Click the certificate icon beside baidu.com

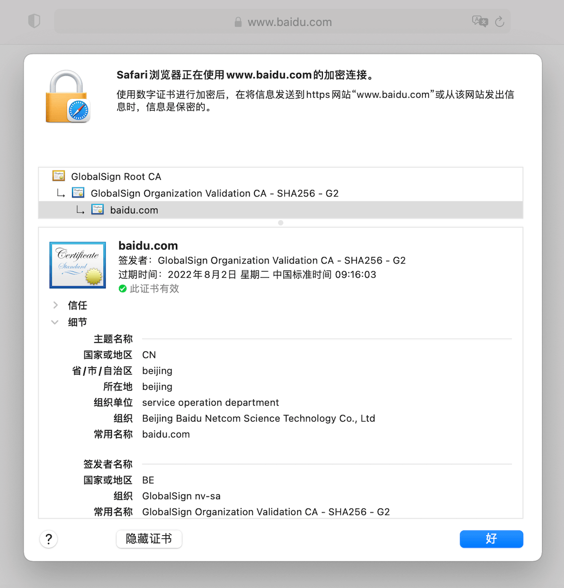pyautogui.click(x=97, y=209)
